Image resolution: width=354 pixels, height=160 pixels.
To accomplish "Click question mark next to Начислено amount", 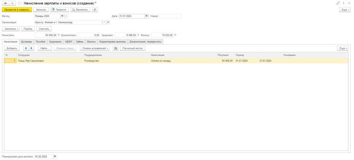I will 59,35.
